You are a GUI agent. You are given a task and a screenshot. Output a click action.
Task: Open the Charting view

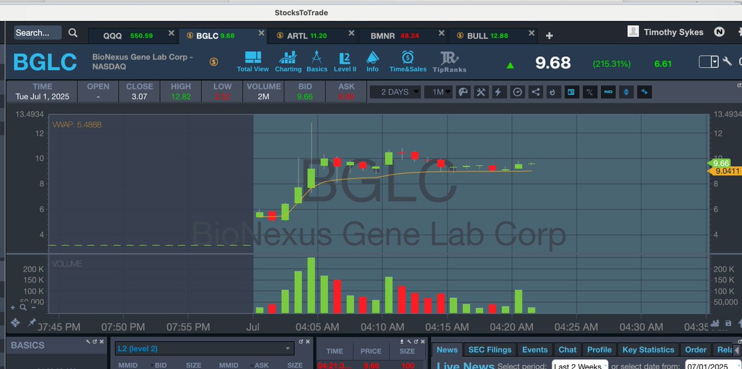[x=288, y=62]
